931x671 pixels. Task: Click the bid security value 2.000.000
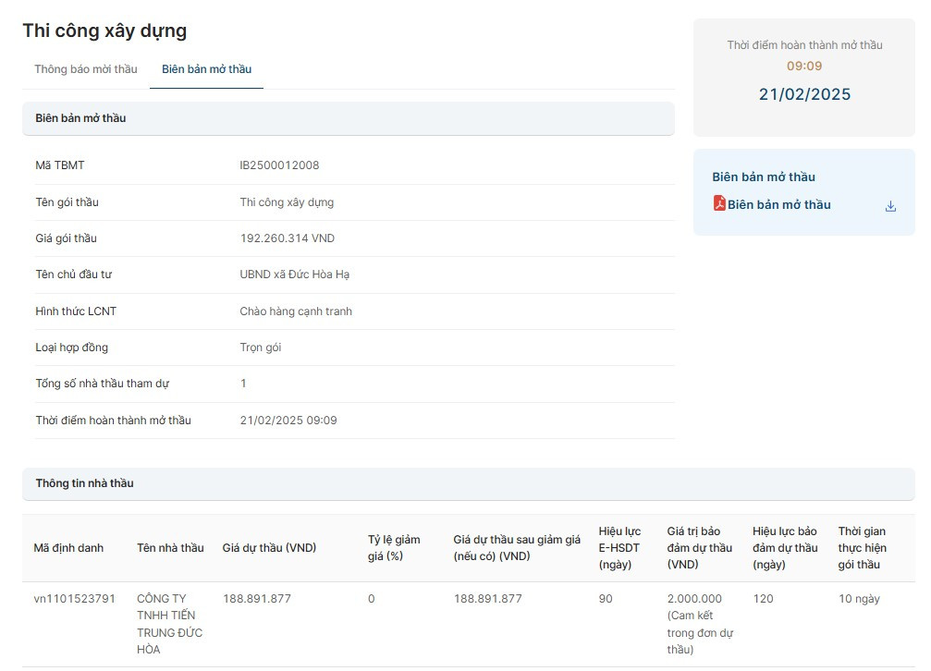click(x=694, y=599)
